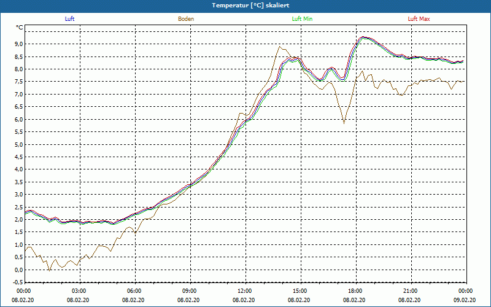491x307 pixels.
Task: Click the Boden curve peak near 13:50
Action: click(x=280, y=47)
